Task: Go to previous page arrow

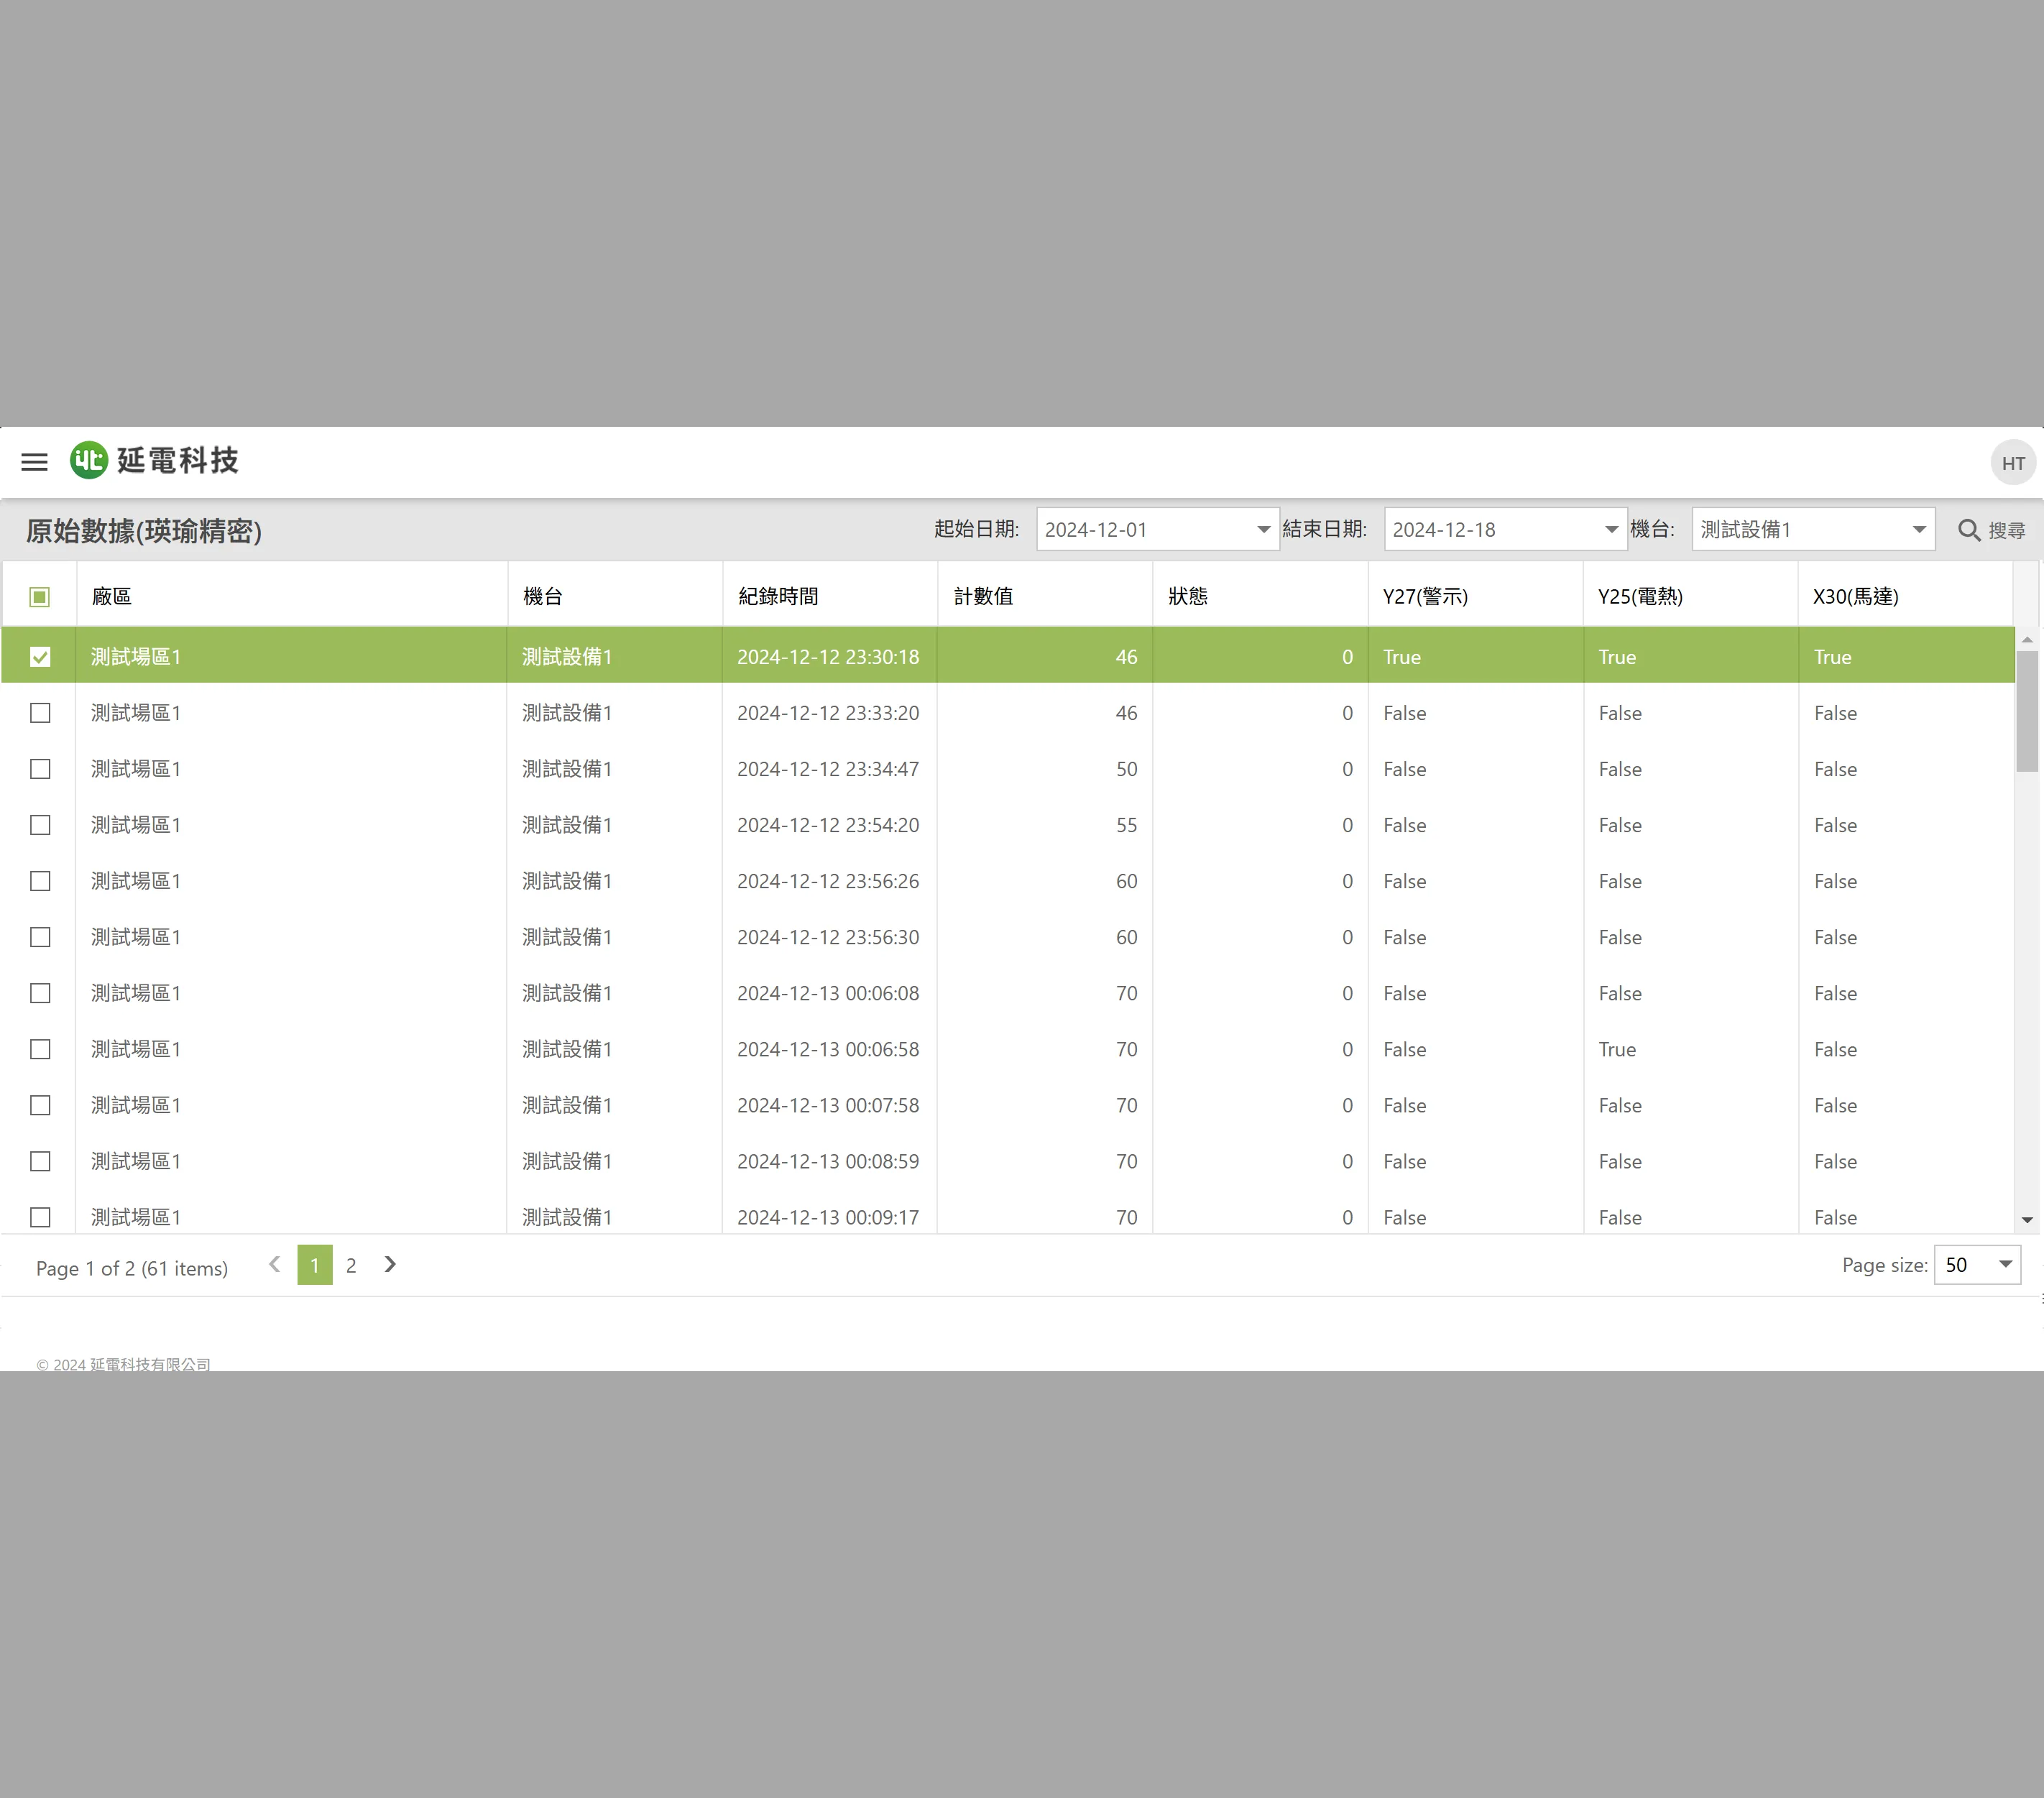Action: [274, 1265]
